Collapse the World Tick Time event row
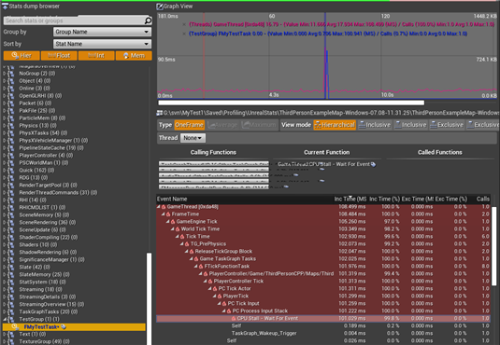500x345 pixels. (173, 229)
